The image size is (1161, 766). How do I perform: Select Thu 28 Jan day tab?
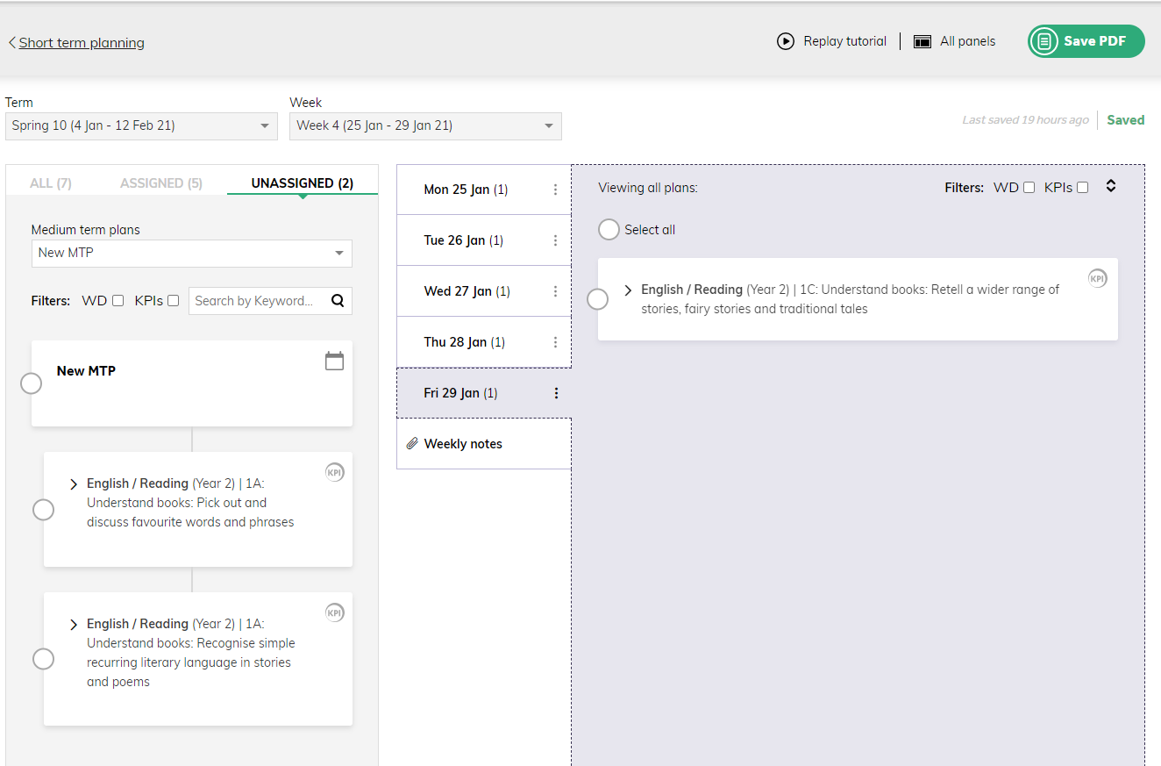click(x=484, y=342)
